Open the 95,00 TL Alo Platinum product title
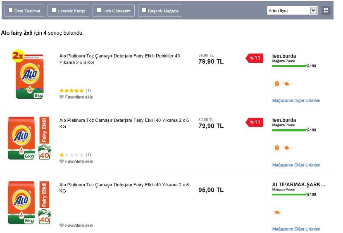Viewport: 343px width, 233px height. 124,188
